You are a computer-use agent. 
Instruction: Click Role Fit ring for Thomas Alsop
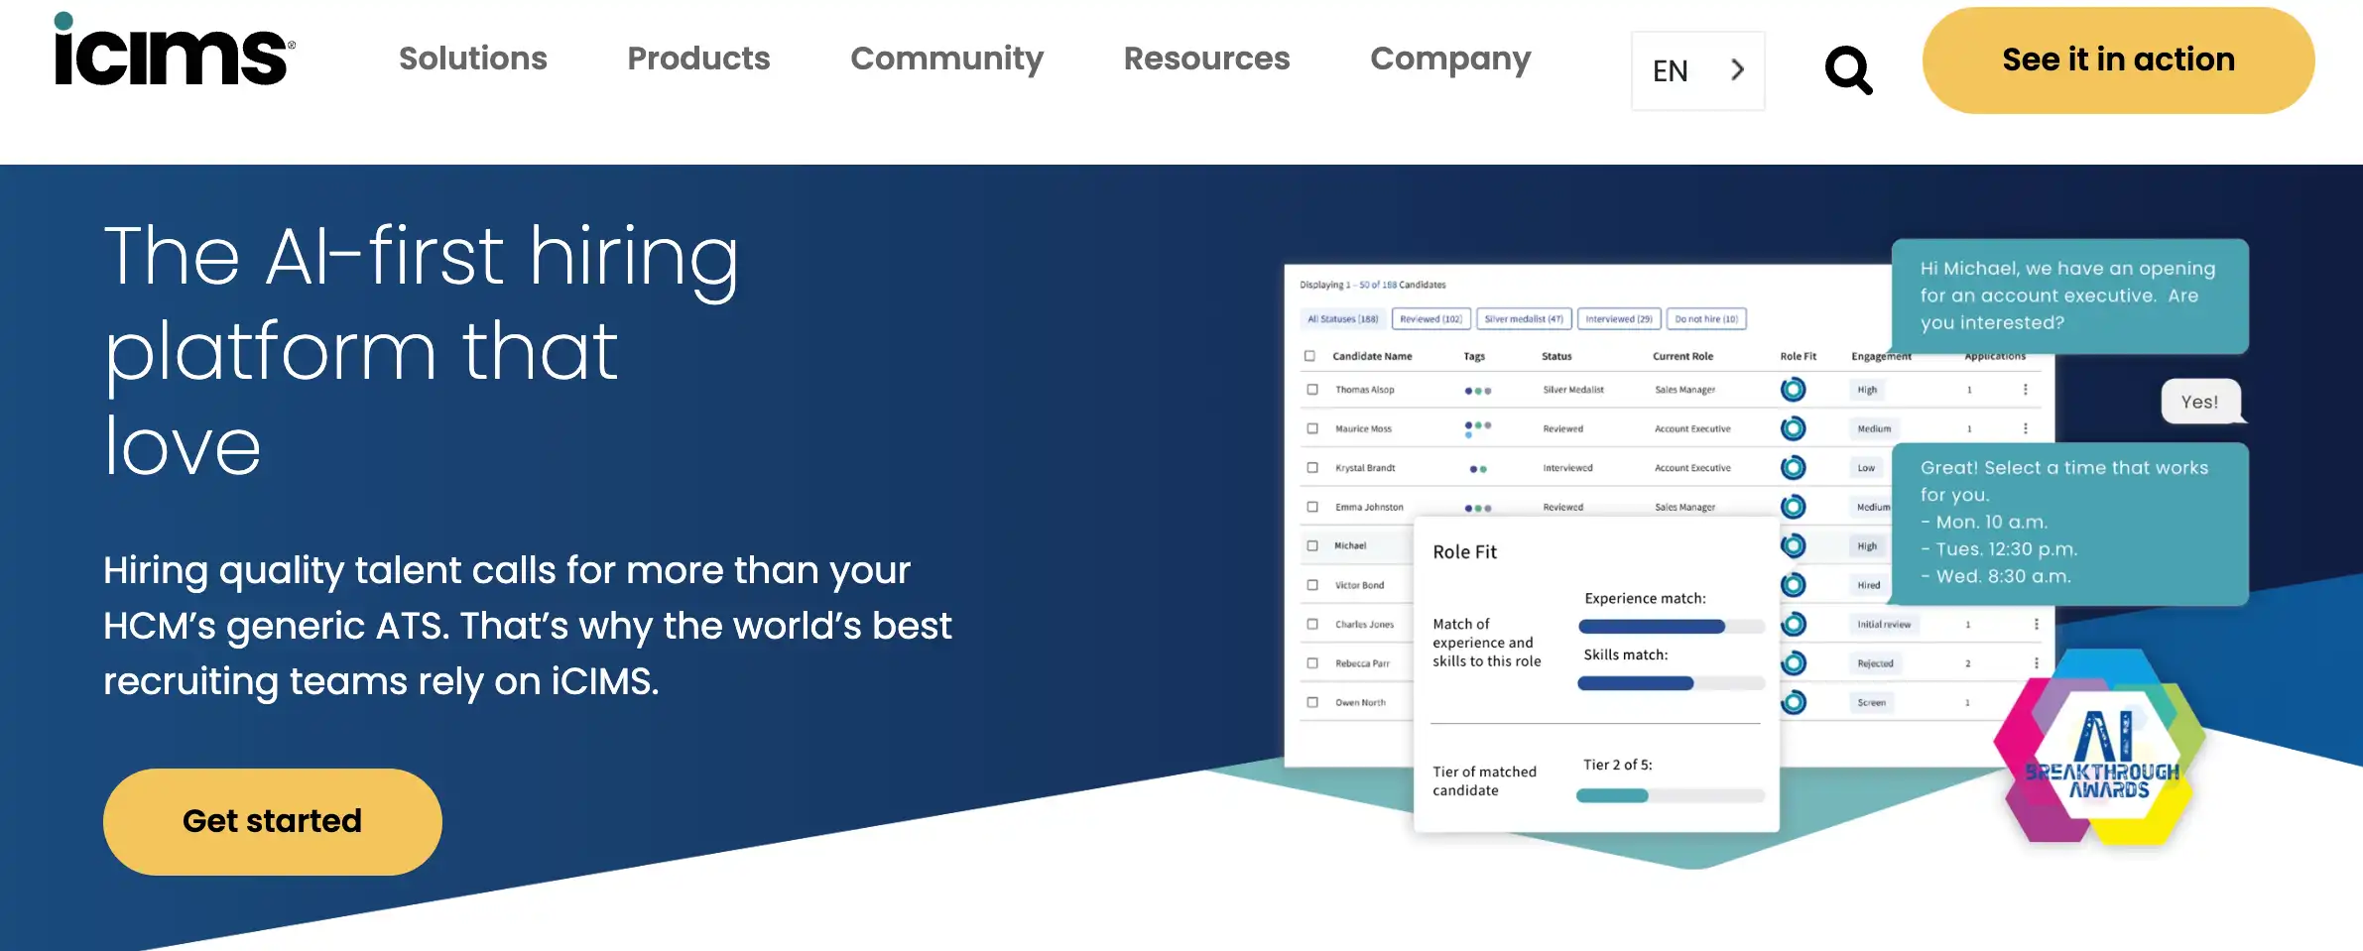tap(1793, 390)
